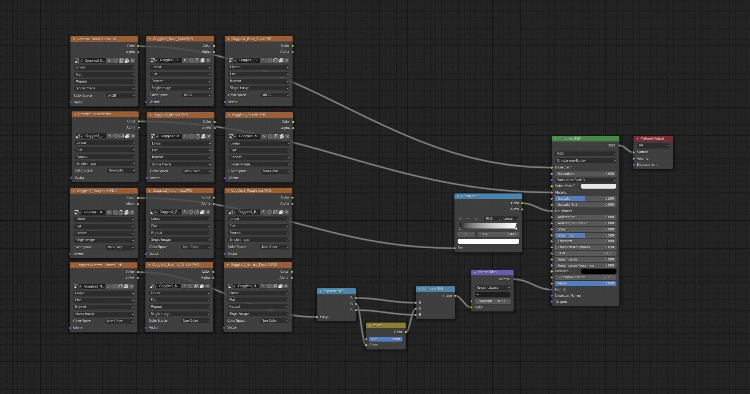Click the black Emission color swatch

598,271
